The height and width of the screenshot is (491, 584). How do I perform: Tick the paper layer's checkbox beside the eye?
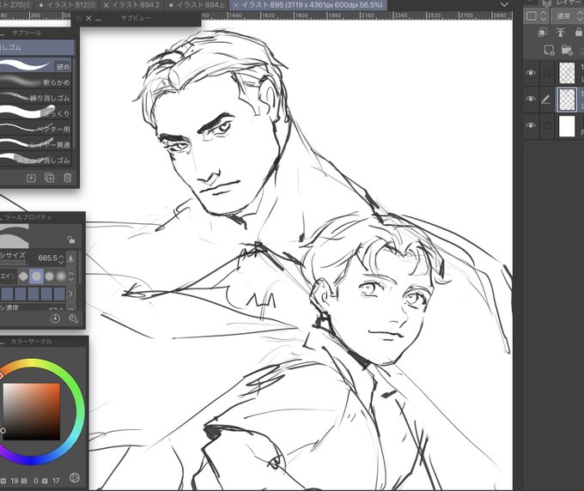tap(547, 126)
